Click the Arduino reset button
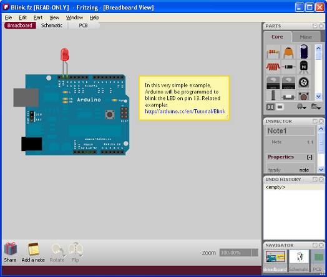Image resolution: width=327 pixels, height=277 pixels. click(x=110, y=114)
